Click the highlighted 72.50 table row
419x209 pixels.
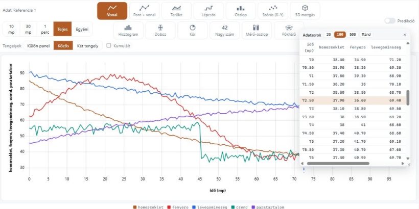(353, 100)
